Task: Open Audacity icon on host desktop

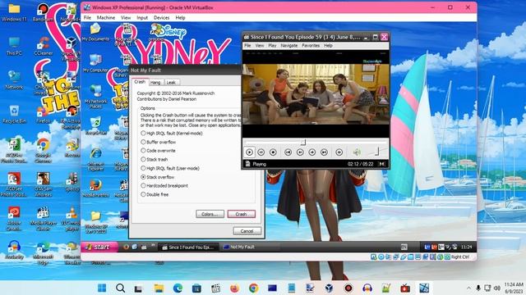Action: (x=14, y=250)
